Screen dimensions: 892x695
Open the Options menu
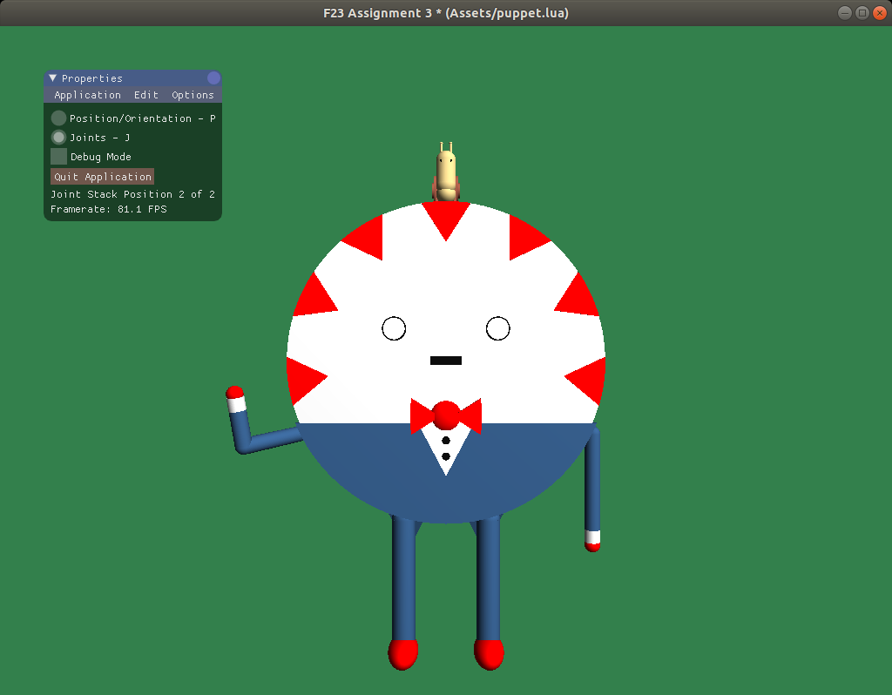[193, 95]
